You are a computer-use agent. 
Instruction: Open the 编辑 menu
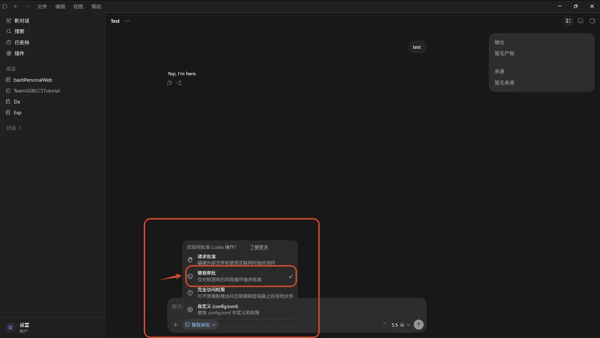[60, 7]
